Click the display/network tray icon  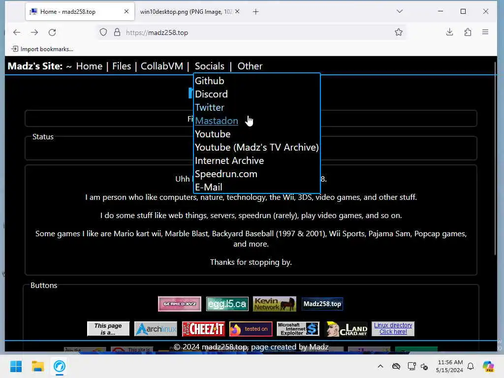(411, 366)
